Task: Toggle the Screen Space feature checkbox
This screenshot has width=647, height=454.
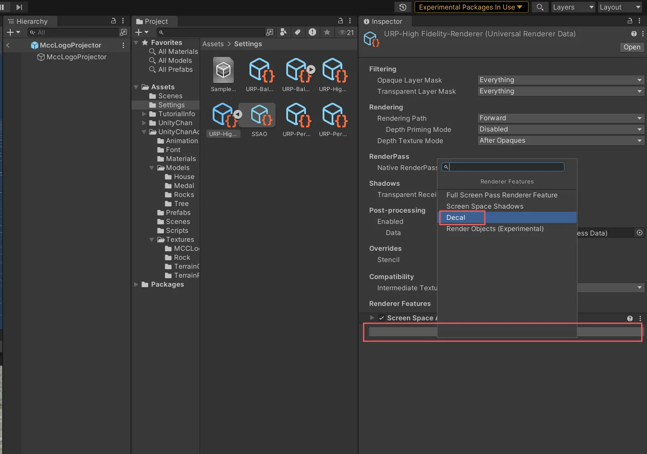Action: click(x=381, y=318)
